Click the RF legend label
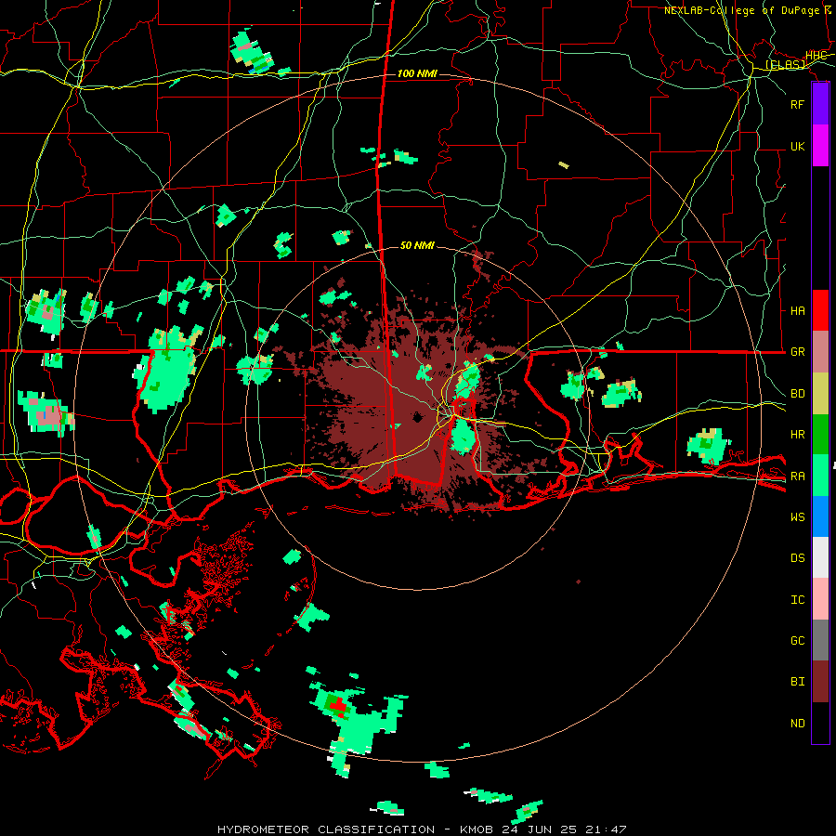This screenshot has height=836, width=836. (797, 104)
